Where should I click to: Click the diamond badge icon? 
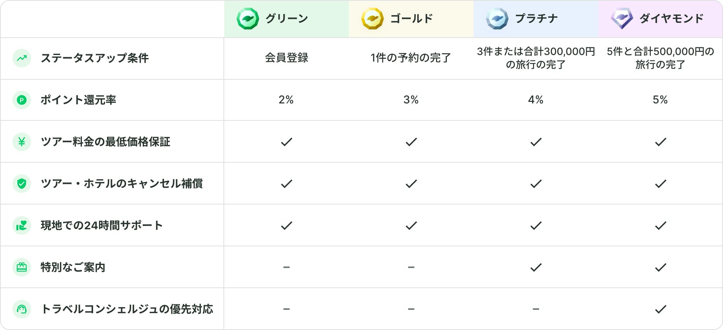click(x=621, y=19)
